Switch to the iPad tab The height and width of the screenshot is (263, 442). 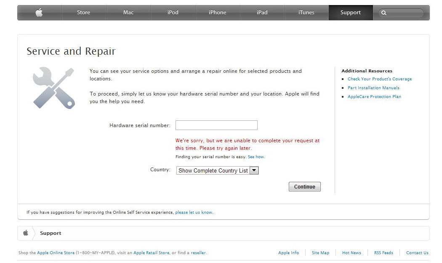point(262,12)
